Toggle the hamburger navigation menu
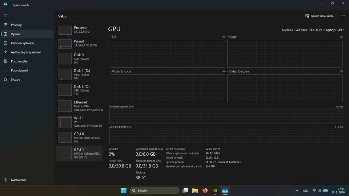This screenshot has width=349, height=196. click(5, 16)
